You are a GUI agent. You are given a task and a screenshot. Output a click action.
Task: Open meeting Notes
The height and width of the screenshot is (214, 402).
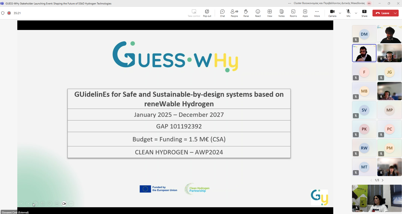point(281,13)
